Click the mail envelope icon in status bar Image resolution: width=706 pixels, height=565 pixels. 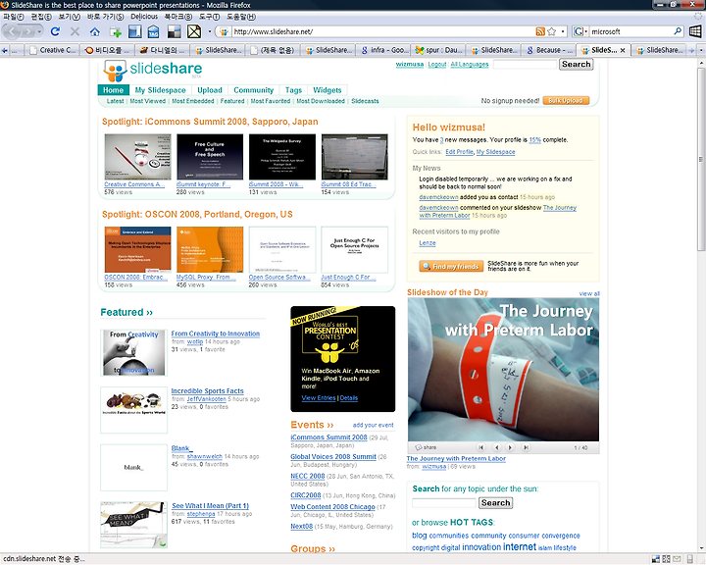(677, 559)
